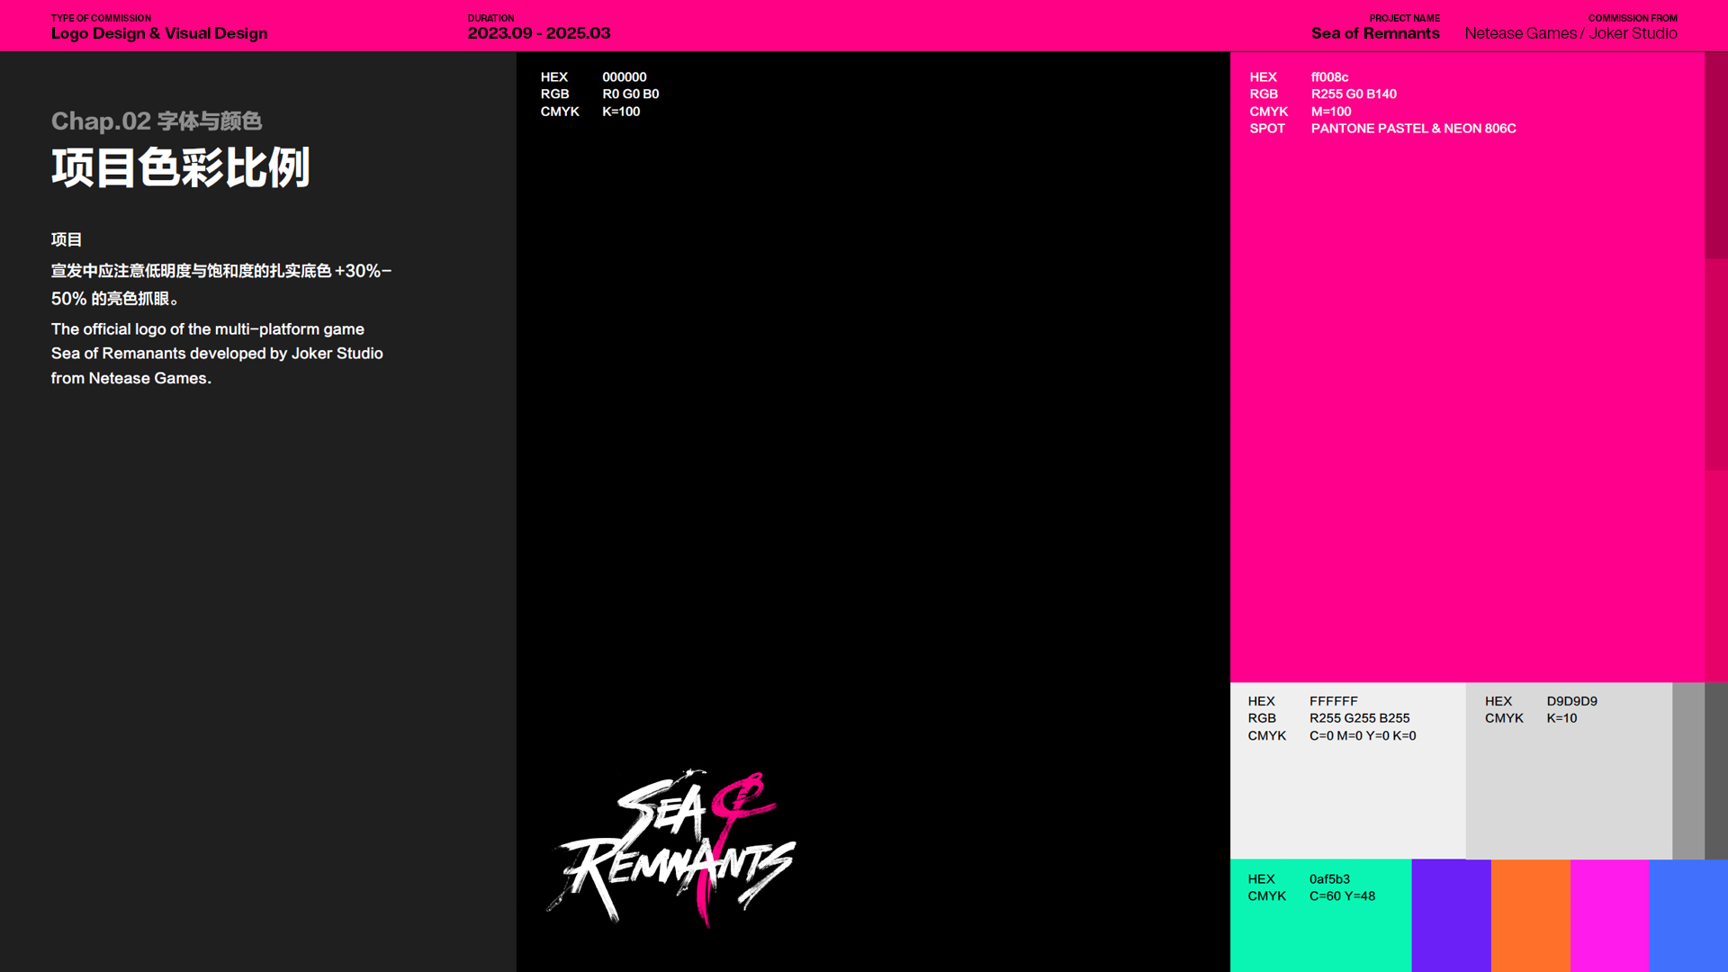Click the CMYK value K=100
The height and width of the screenshot is (972, 1728).
(621, 112)
